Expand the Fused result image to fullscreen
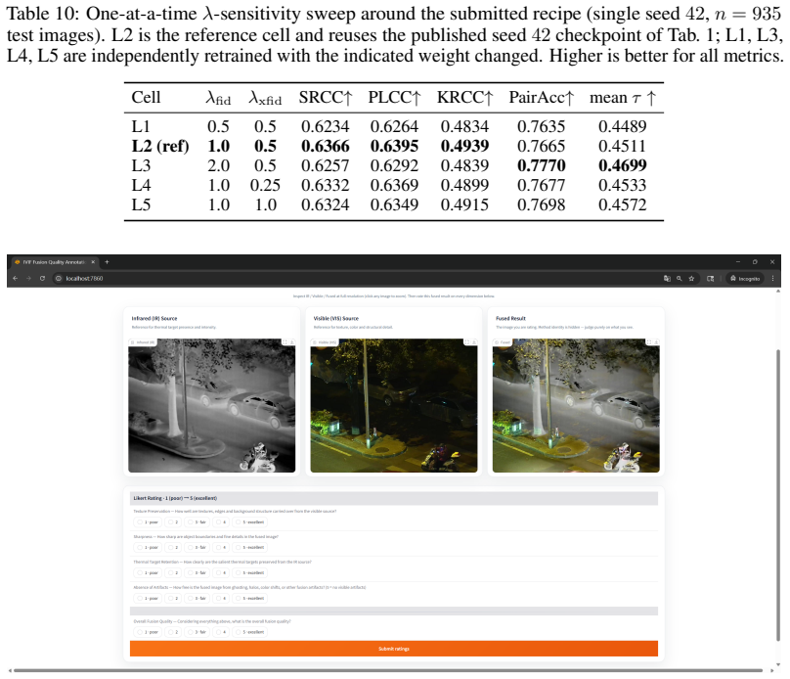790x679 pixels. click(649, 342)
